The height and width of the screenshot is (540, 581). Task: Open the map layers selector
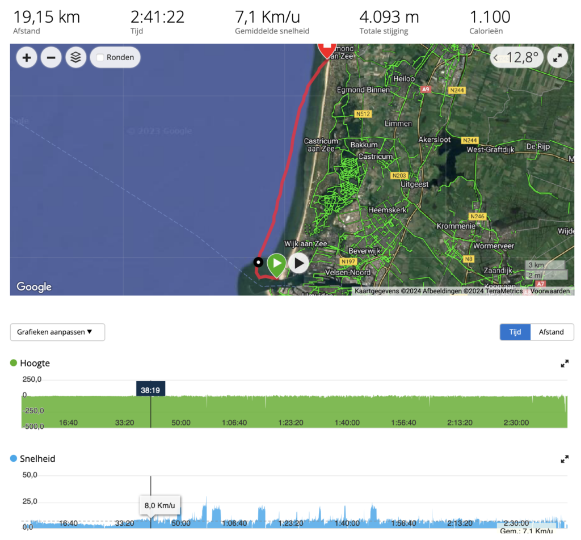[x=75, y=57]
